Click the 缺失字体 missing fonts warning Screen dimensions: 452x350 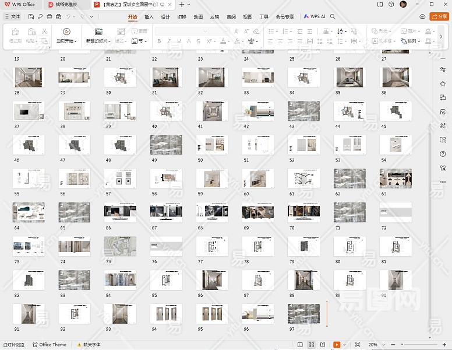(x=89, y=345)
